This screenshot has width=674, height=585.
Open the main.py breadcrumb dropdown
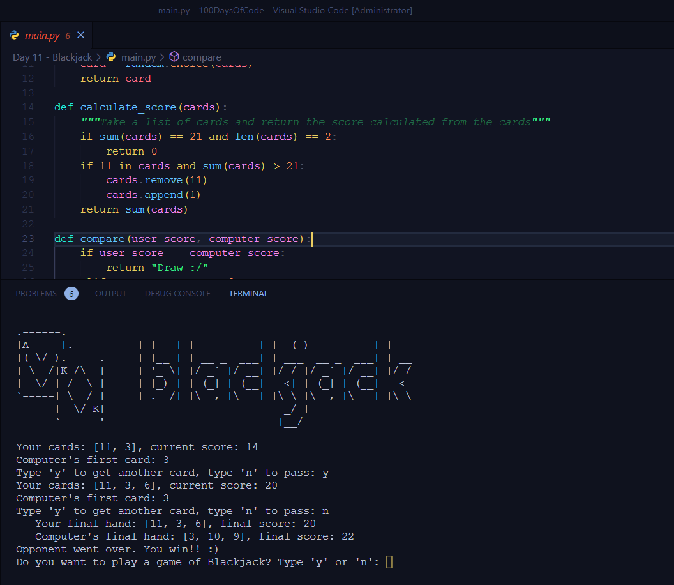click(x=138, y=57)
